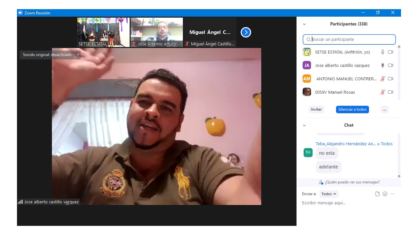The height and width of the screenshot is (235, 418).
Task: Select Jose alberto castillo vazquez participant row
Action: [349, 65]
